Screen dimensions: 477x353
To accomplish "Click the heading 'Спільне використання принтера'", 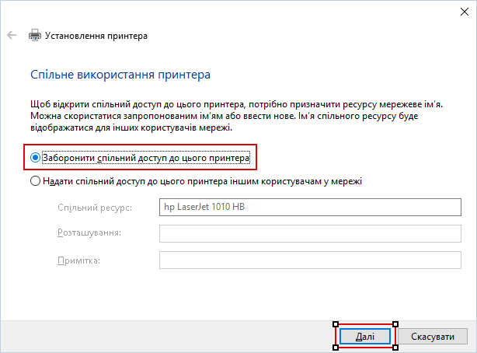I will [120, 75].
